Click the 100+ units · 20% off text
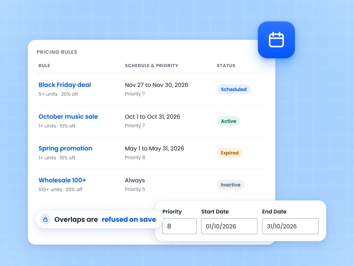The image size is (354, 266). tap(60, 189)
